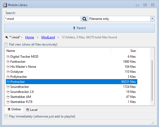This screenshot has height=127, width=159.
Task: Click the 1980 files size cell
Action: (x=129, y=62)
